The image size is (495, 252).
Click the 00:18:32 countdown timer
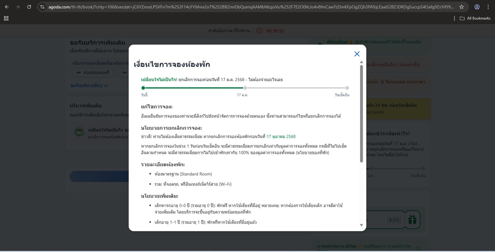(275, 31)
